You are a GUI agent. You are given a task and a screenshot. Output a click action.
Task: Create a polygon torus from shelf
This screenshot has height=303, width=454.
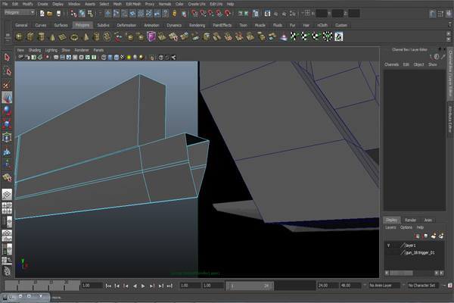[74, 37]
